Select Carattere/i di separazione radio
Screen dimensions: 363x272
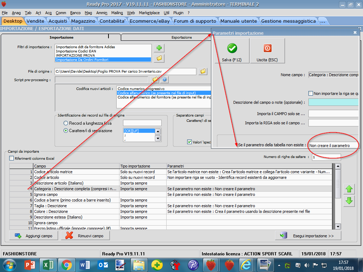pos(66,130)
